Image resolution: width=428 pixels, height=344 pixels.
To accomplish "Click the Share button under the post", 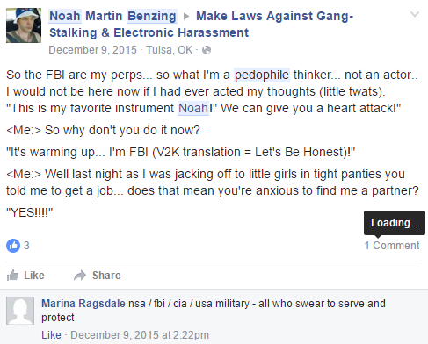I will click(x=98, y=276).
